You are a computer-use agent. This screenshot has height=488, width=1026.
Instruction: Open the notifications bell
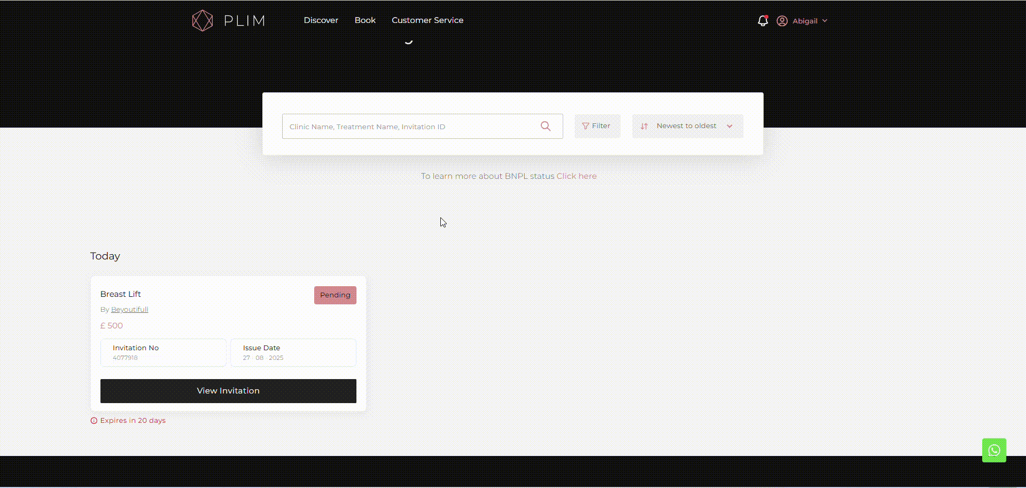(x=763, y=21)
